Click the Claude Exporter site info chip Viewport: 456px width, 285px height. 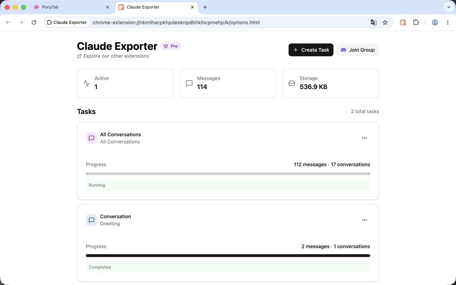pos(67,22)
